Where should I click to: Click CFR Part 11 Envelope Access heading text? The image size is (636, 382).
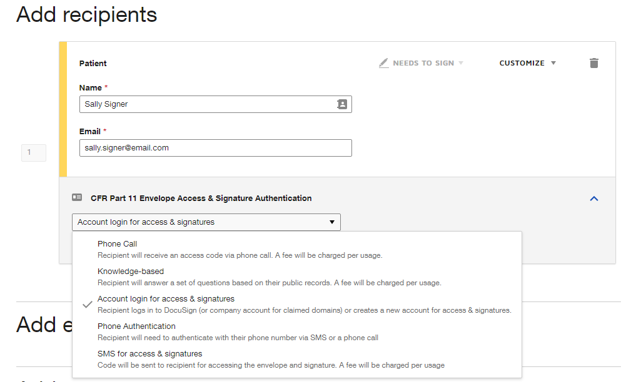point(201,198)
